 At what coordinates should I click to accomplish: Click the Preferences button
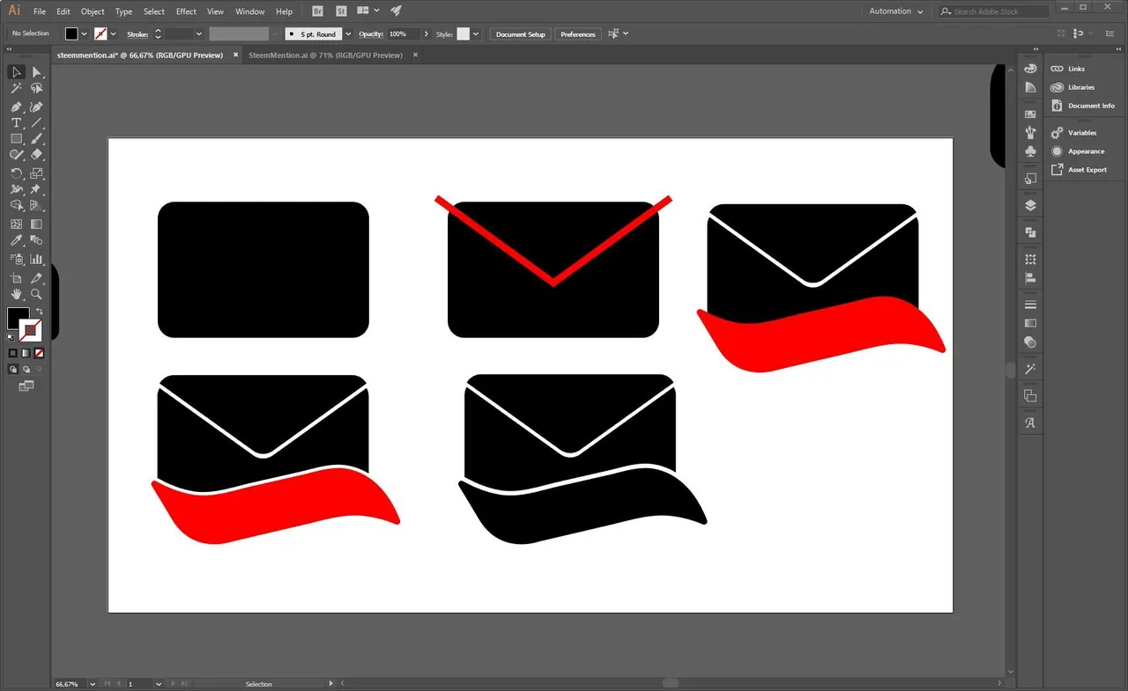coord(578,34)
